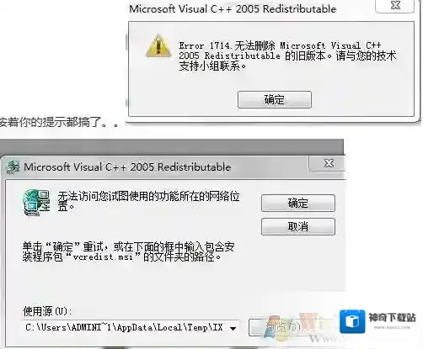423x349 pixels.
Task: Confirm the Error 1714 message with 确定
Action: click(275, 99)
